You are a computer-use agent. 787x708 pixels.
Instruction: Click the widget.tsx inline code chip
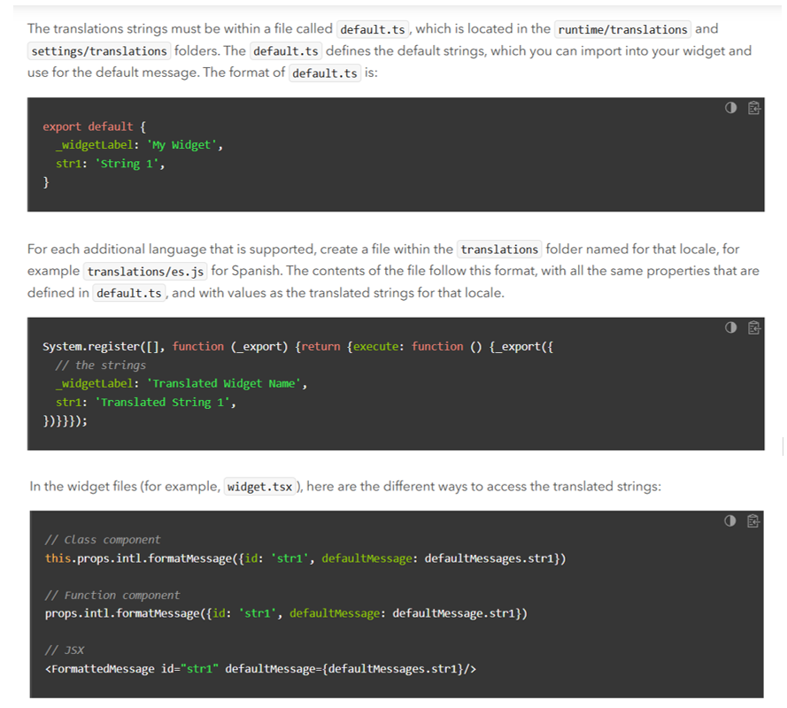(260, 486)
